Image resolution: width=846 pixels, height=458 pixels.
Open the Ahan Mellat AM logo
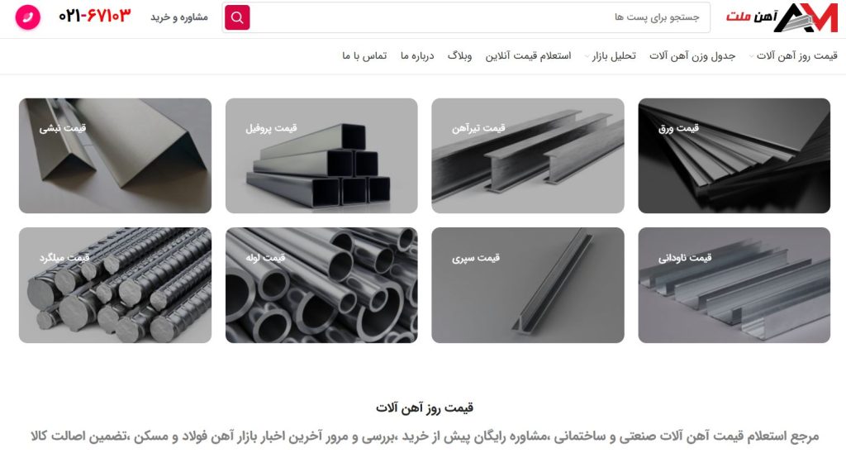coord(782,17)
